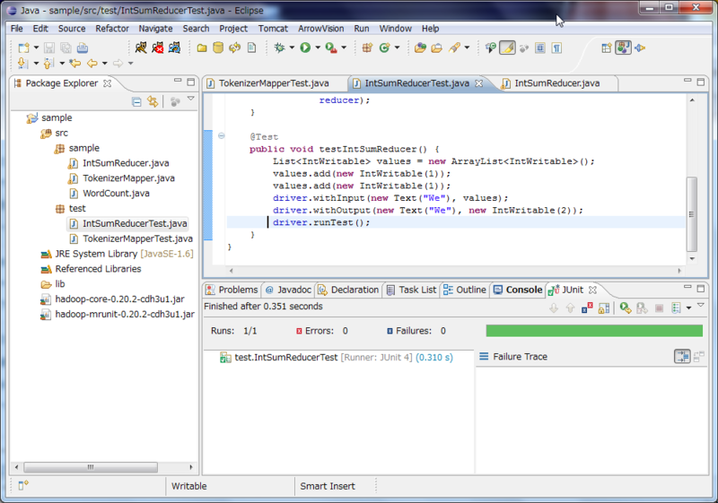Launch Debug with the bug icon
Viewport: 718px width, 503px height.
[279, 48]
